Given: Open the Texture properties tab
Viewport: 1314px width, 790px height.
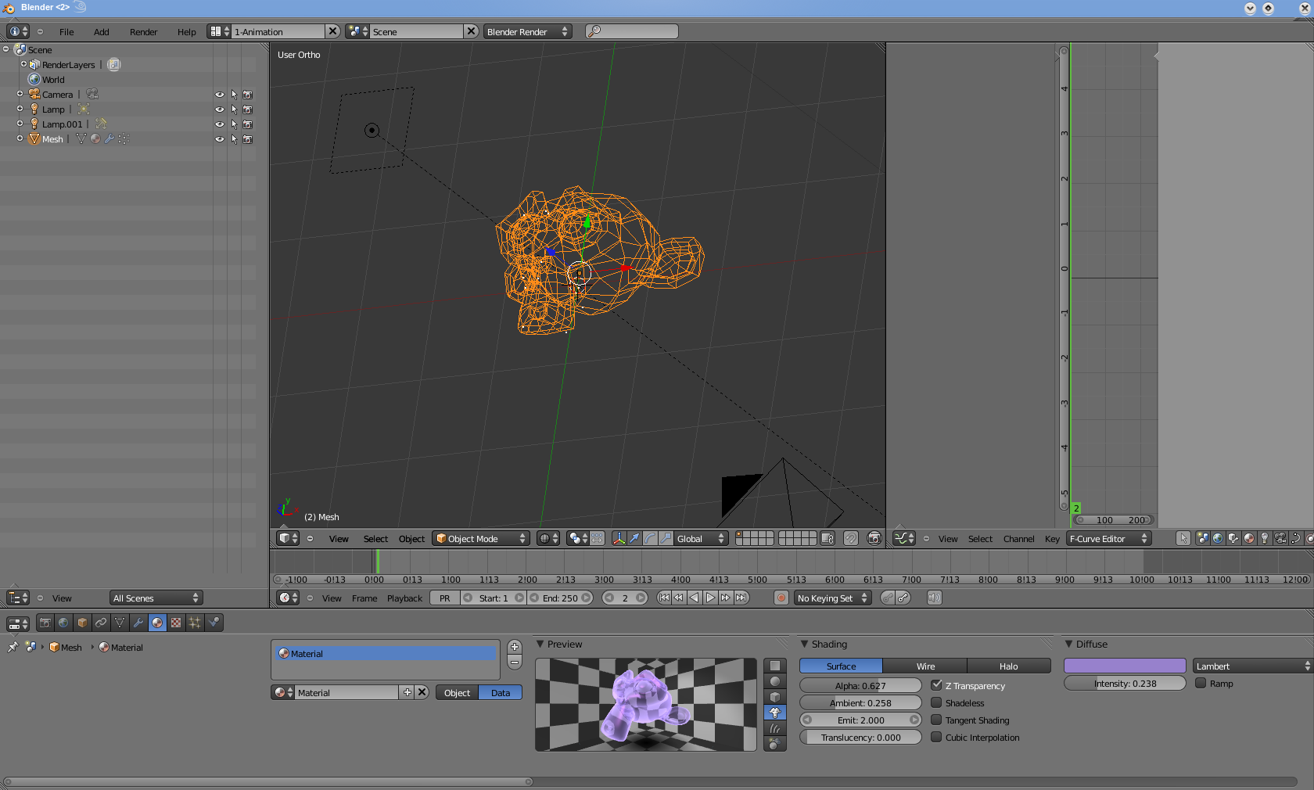Looking at the screenshot, I should pos(176,623).
